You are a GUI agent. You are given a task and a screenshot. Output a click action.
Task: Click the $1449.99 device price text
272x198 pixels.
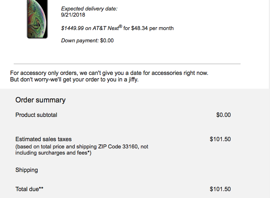(x=73, y=28)
